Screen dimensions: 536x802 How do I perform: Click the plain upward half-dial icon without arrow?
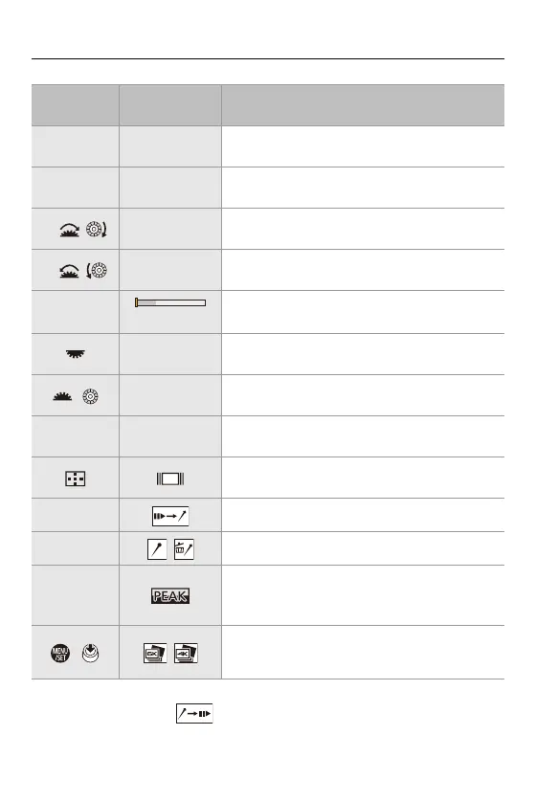62,396
